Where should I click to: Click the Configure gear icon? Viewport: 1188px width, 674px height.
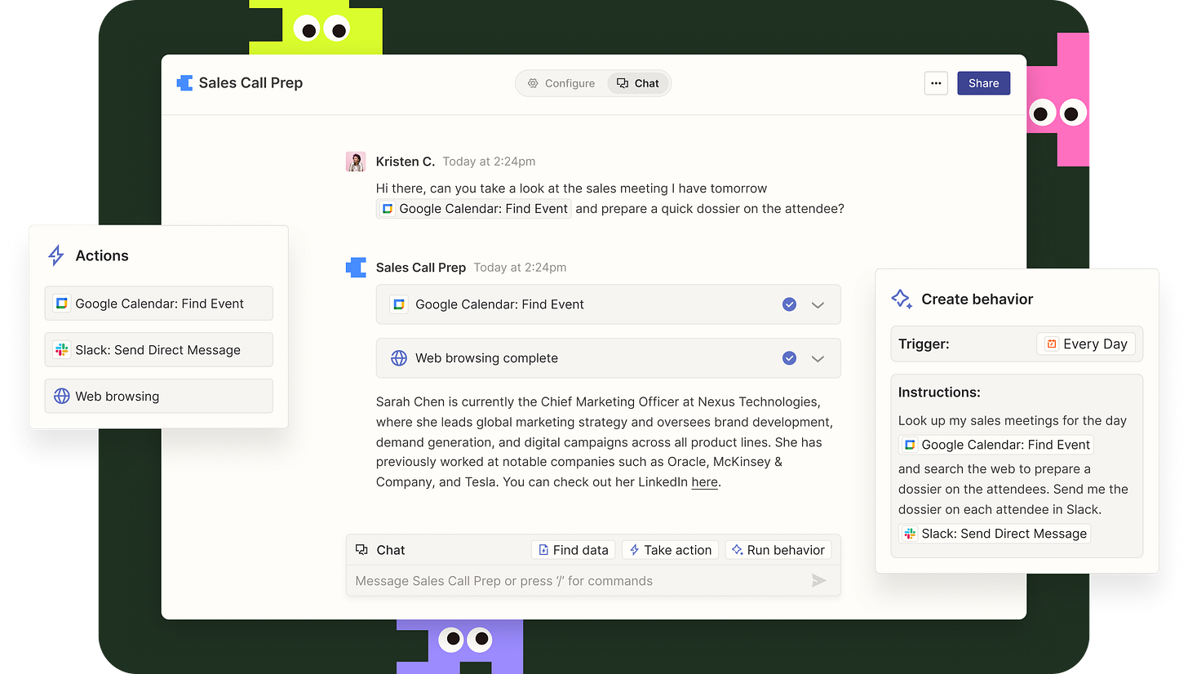(533, 83)
